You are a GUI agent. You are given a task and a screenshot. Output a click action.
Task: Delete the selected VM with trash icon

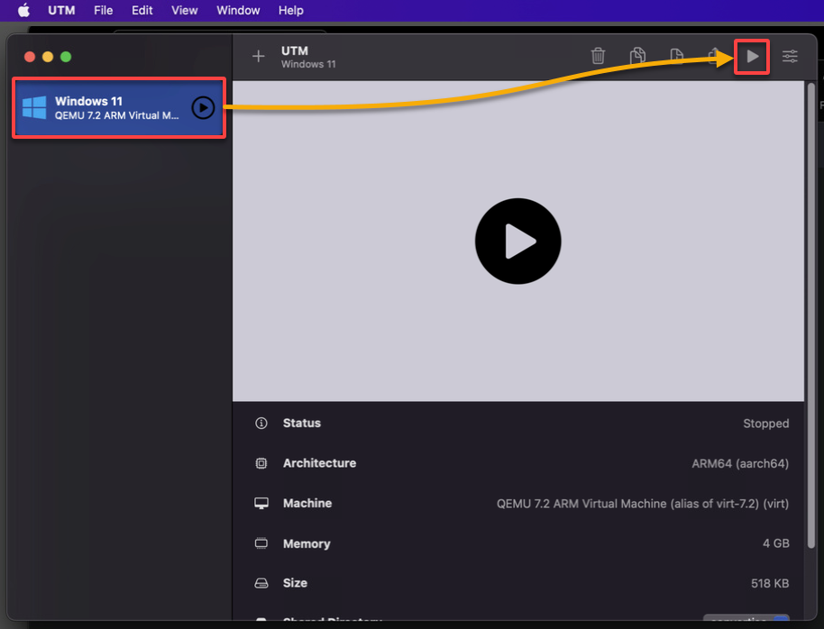click(x=598, y=56)
